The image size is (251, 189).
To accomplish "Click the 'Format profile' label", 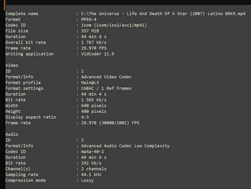I will click(x=23, y=83).
